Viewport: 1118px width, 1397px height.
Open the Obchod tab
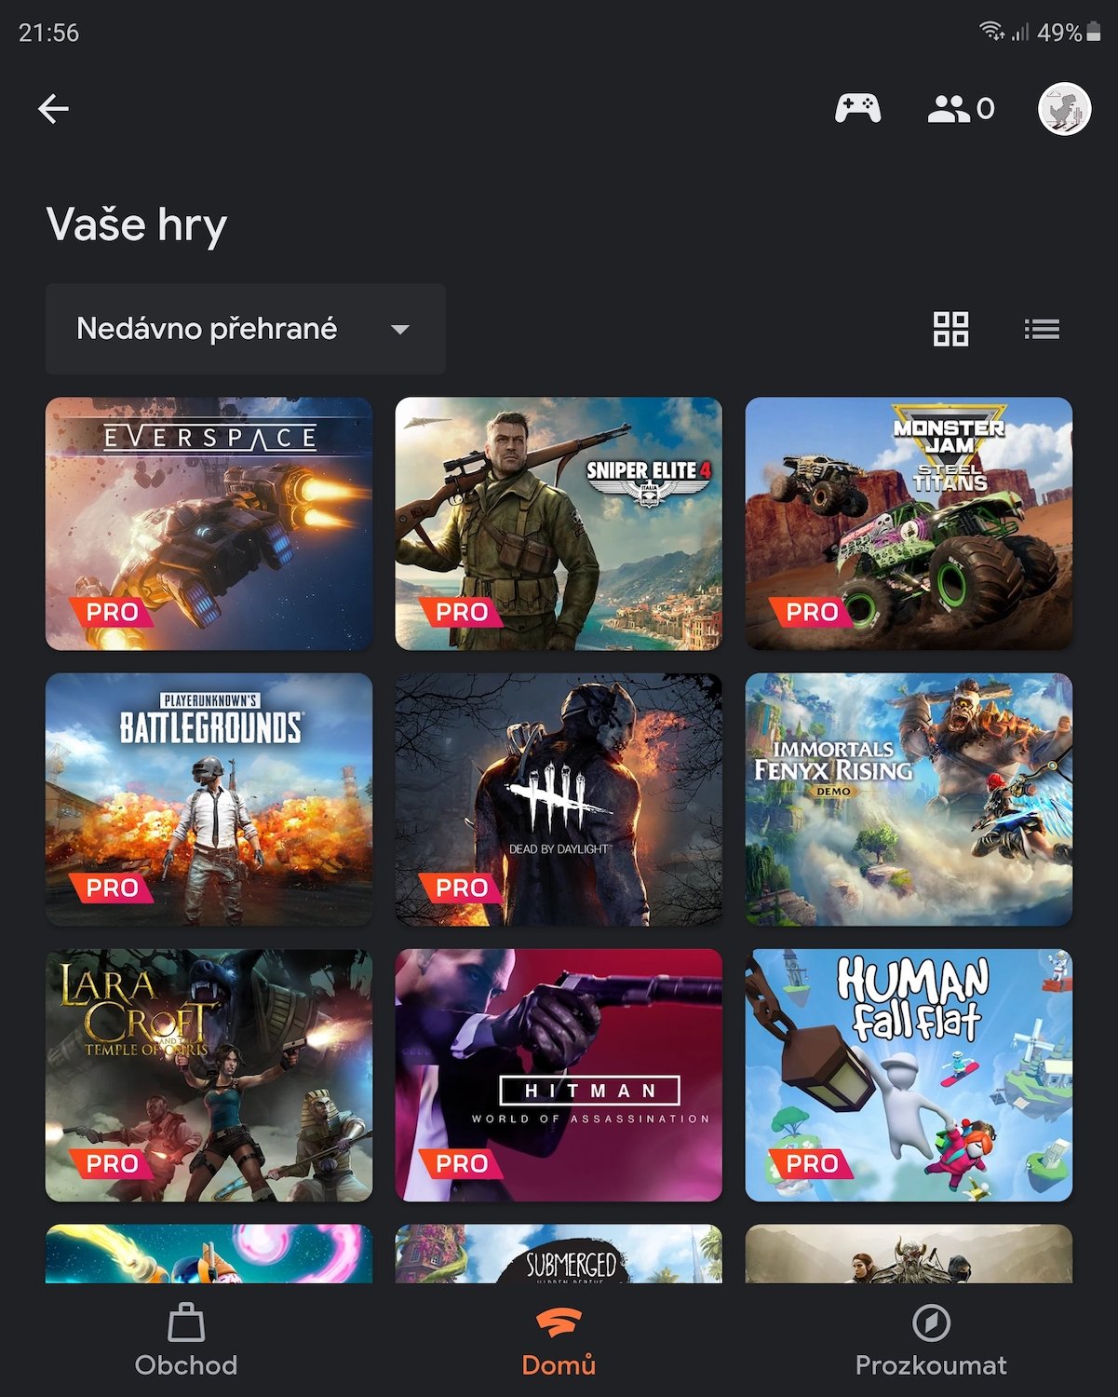click(x=186, y=1340)
